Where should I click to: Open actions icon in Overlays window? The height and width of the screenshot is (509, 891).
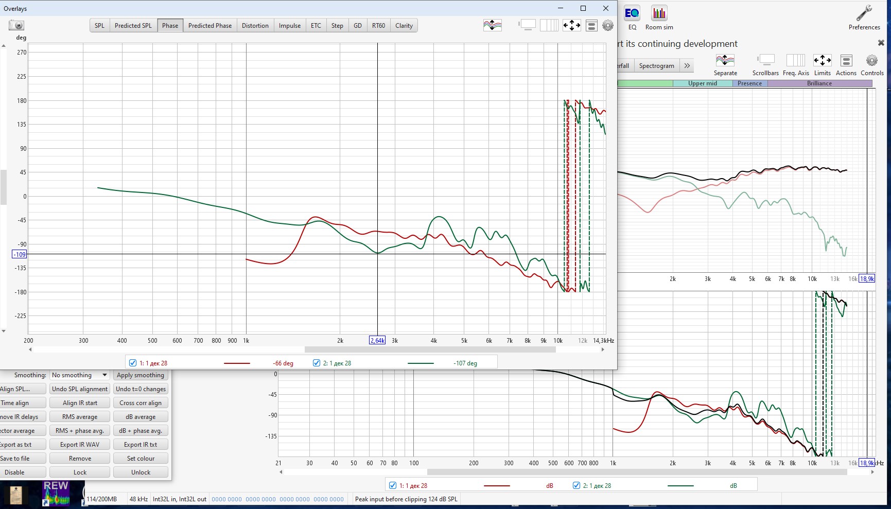click(x=592, y=25)
